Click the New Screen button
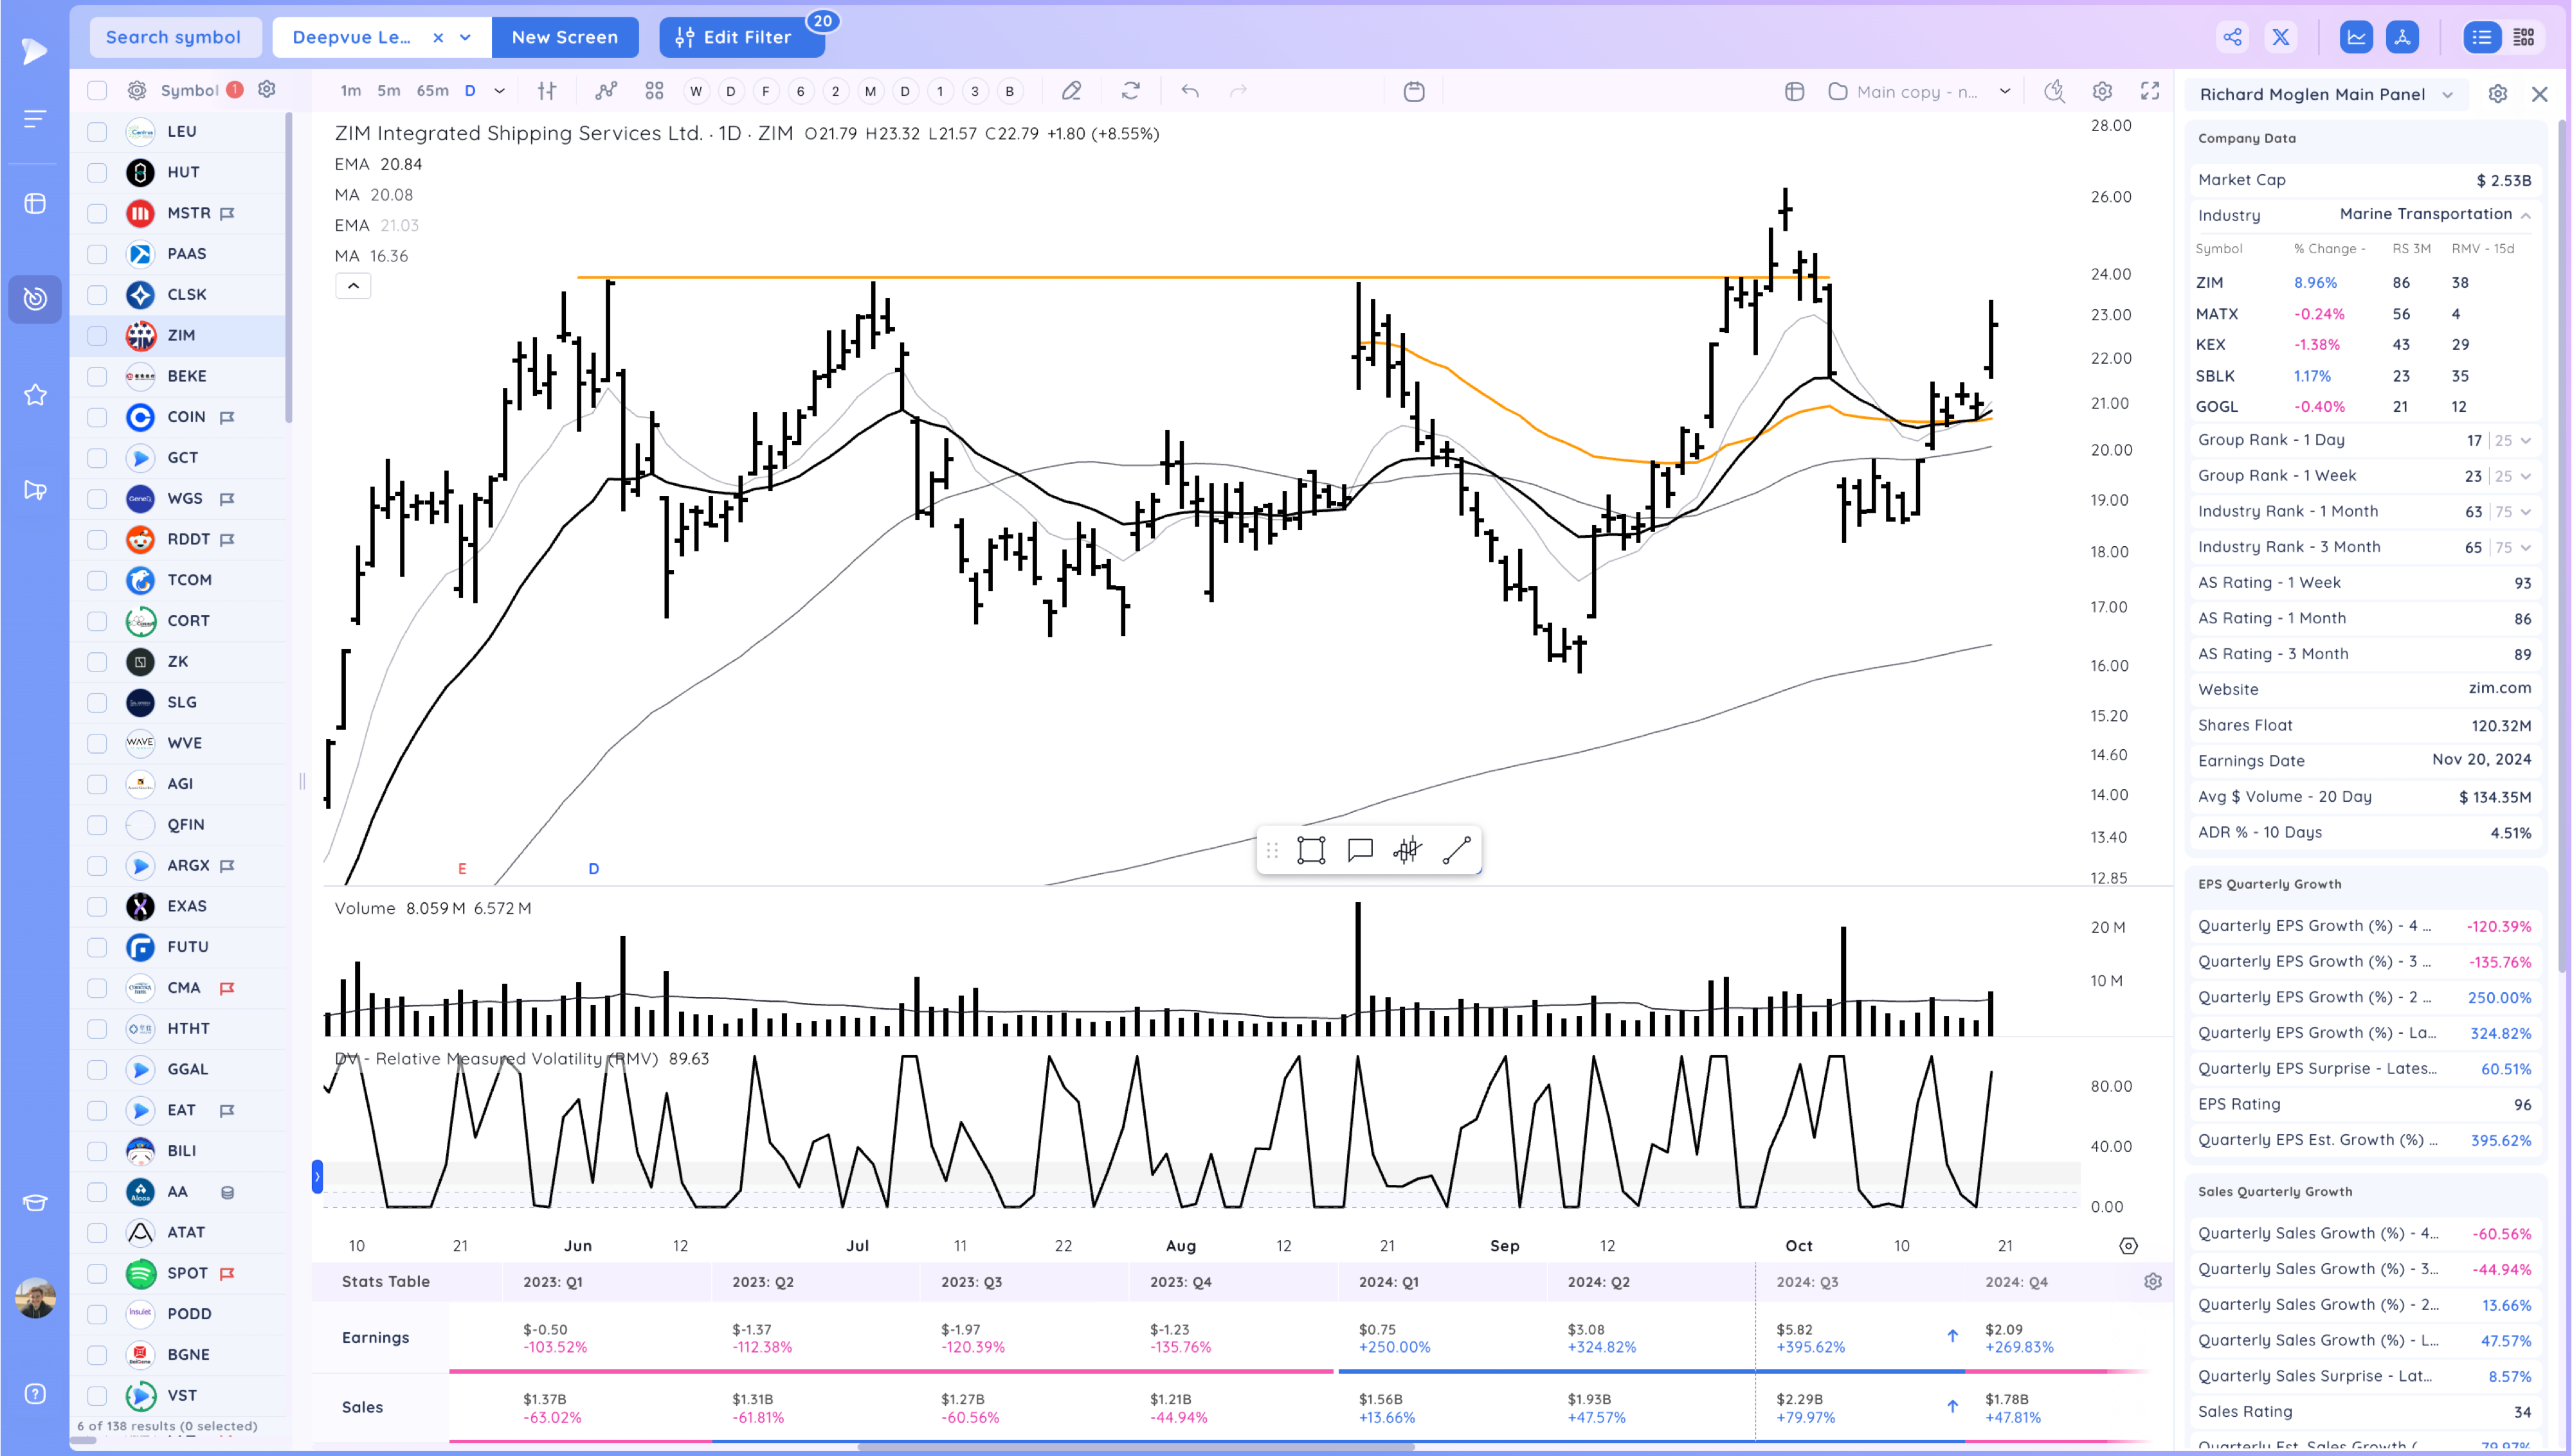2572x1456 pixels. point(564,37)
